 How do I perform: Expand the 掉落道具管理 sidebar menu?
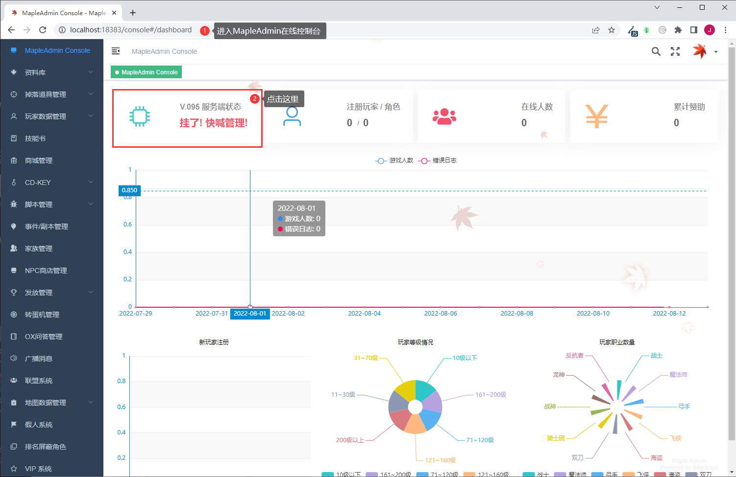52,94
